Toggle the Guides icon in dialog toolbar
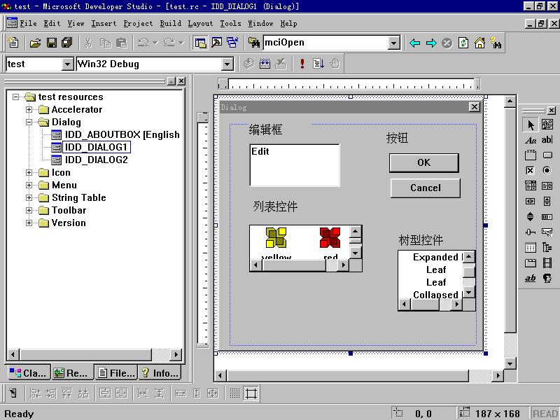This screenshot has height=420, width=560. pyautogui.click(x=251, y=393)
